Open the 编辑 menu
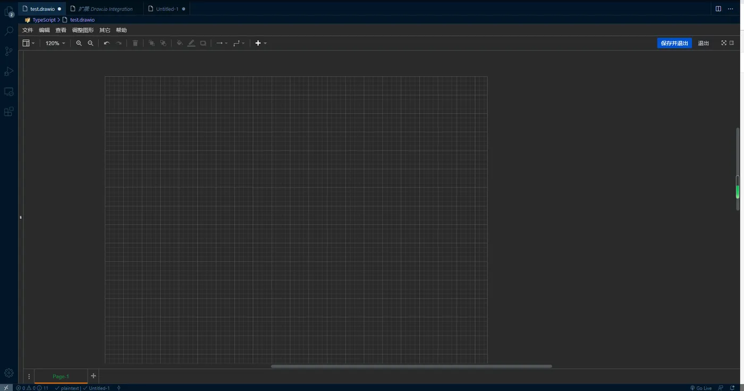This screenshot has height=391, width=744. (x=44, y=30)
